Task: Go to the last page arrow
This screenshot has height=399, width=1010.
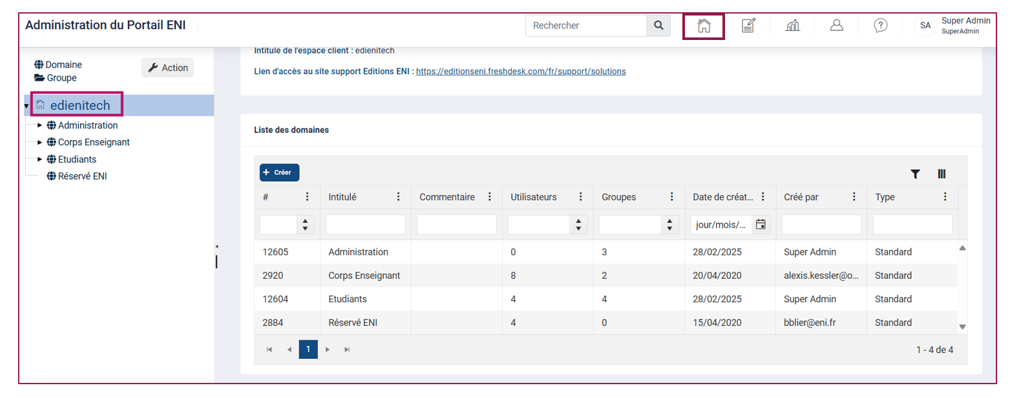Action: click(347, 349)
